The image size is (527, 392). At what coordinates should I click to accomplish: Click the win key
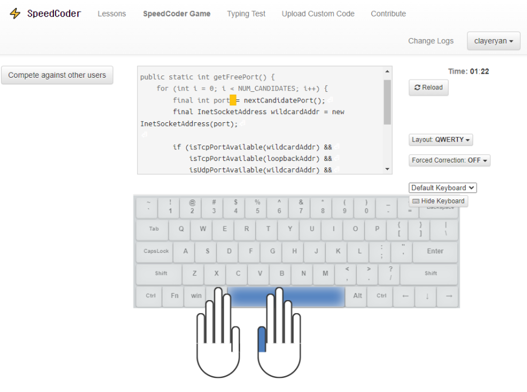pyautogui.click(x=196, y=296)
